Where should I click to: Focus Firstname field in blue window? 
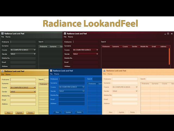pos(72,79)
